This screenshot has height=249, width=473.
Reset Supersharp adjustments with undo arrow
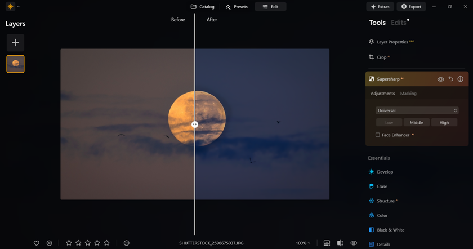pos(450,79)
